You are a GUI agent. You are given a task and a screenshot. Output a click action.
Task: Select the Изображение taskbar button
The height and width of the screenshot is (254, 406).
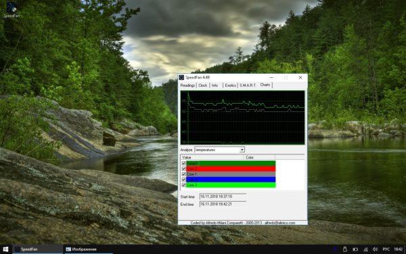tap(88, 249)
